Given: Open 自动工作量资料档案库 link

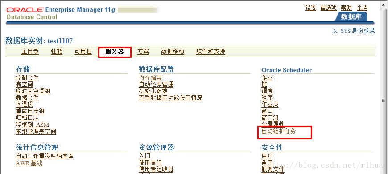Looking at the screenshot, I should [45, 156].
